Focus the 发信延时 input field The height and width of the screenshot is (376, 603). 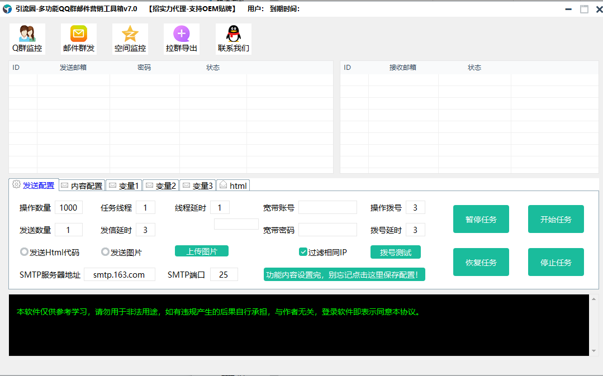[146, 230]
